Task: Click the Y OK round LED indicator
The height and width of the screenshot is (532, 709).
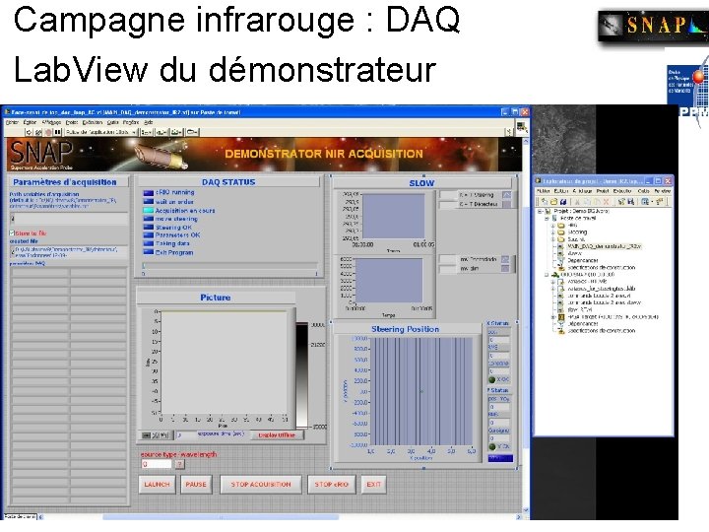Action: (492, 446)
